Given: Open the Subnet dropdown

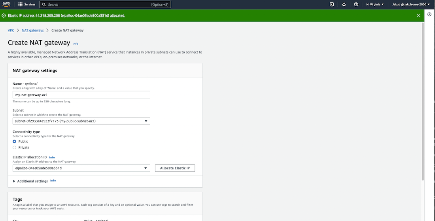Looking at the screenshot, I should point(81,121).
